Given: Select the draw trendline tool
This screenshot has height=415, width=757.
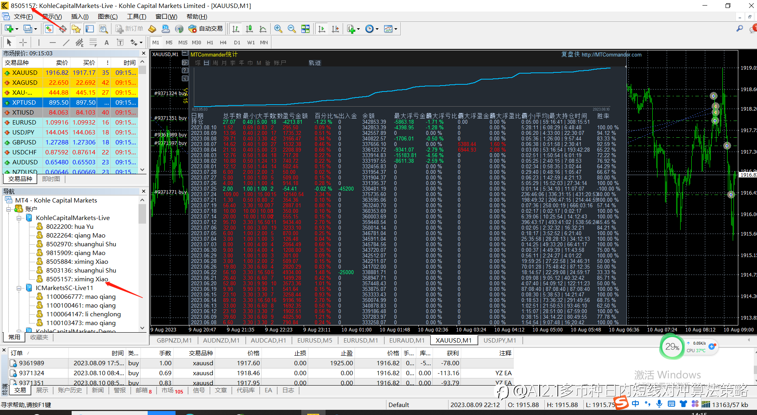Looking at the screenshot, I should (66, 43).
